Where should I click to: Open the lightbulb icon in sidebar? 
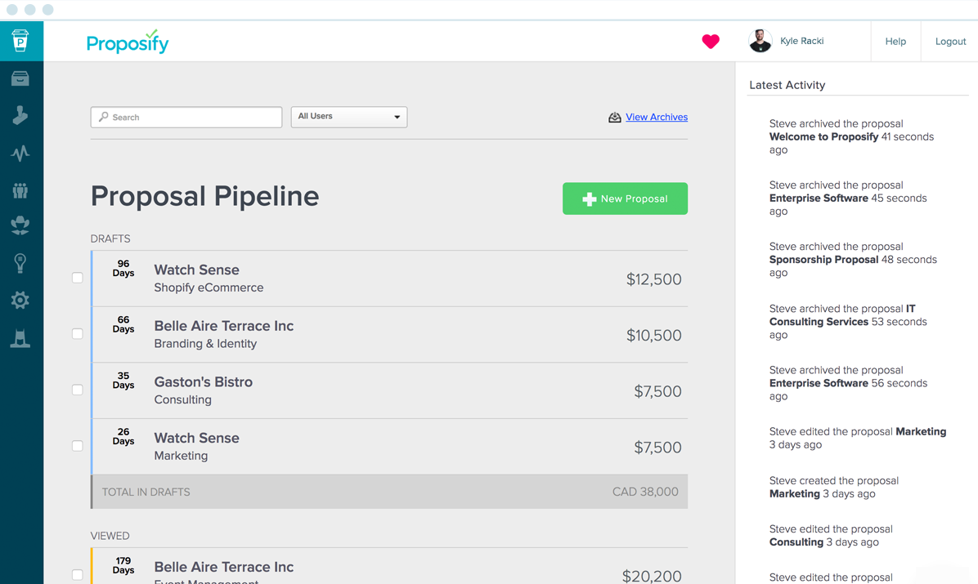(x=20, y=263)
